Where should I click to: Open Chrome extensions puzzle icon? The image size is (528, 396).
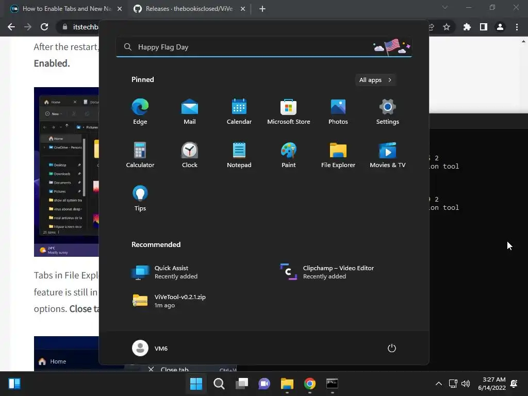[467, 27]
